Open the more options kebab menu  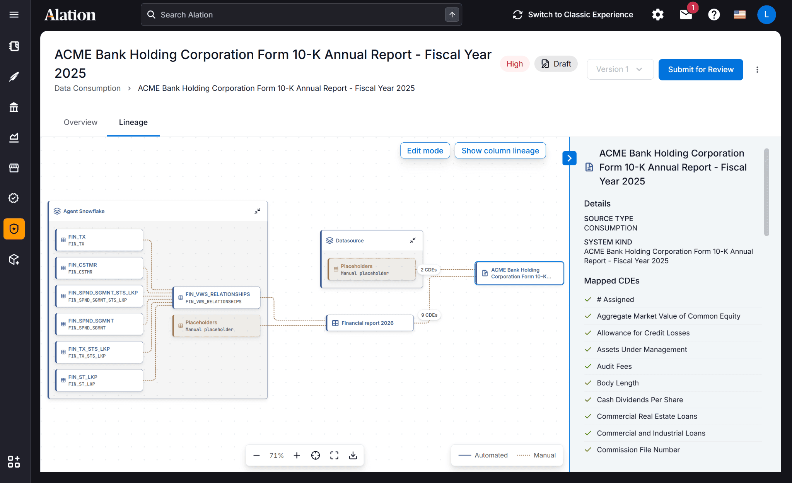[757, 70]
